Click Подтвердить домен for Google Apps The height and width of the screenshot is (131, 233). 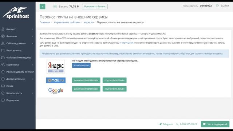(114, 89)
